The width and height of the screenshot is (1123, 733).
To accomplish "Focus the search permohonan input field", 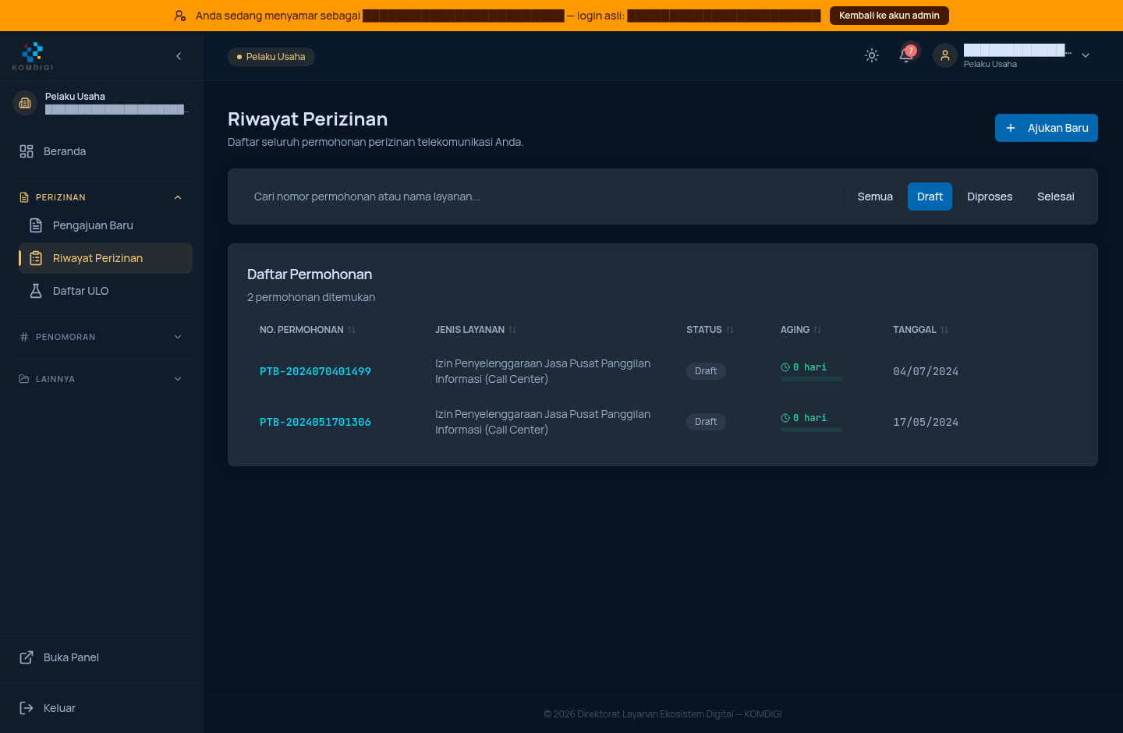I will 540,197.
